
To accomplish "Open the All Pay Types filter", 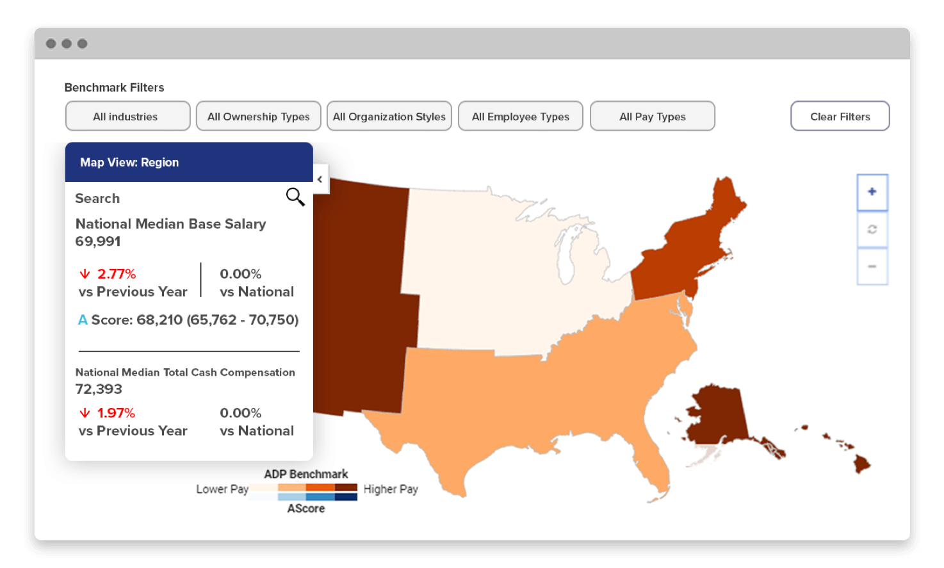I will [652, 116].
